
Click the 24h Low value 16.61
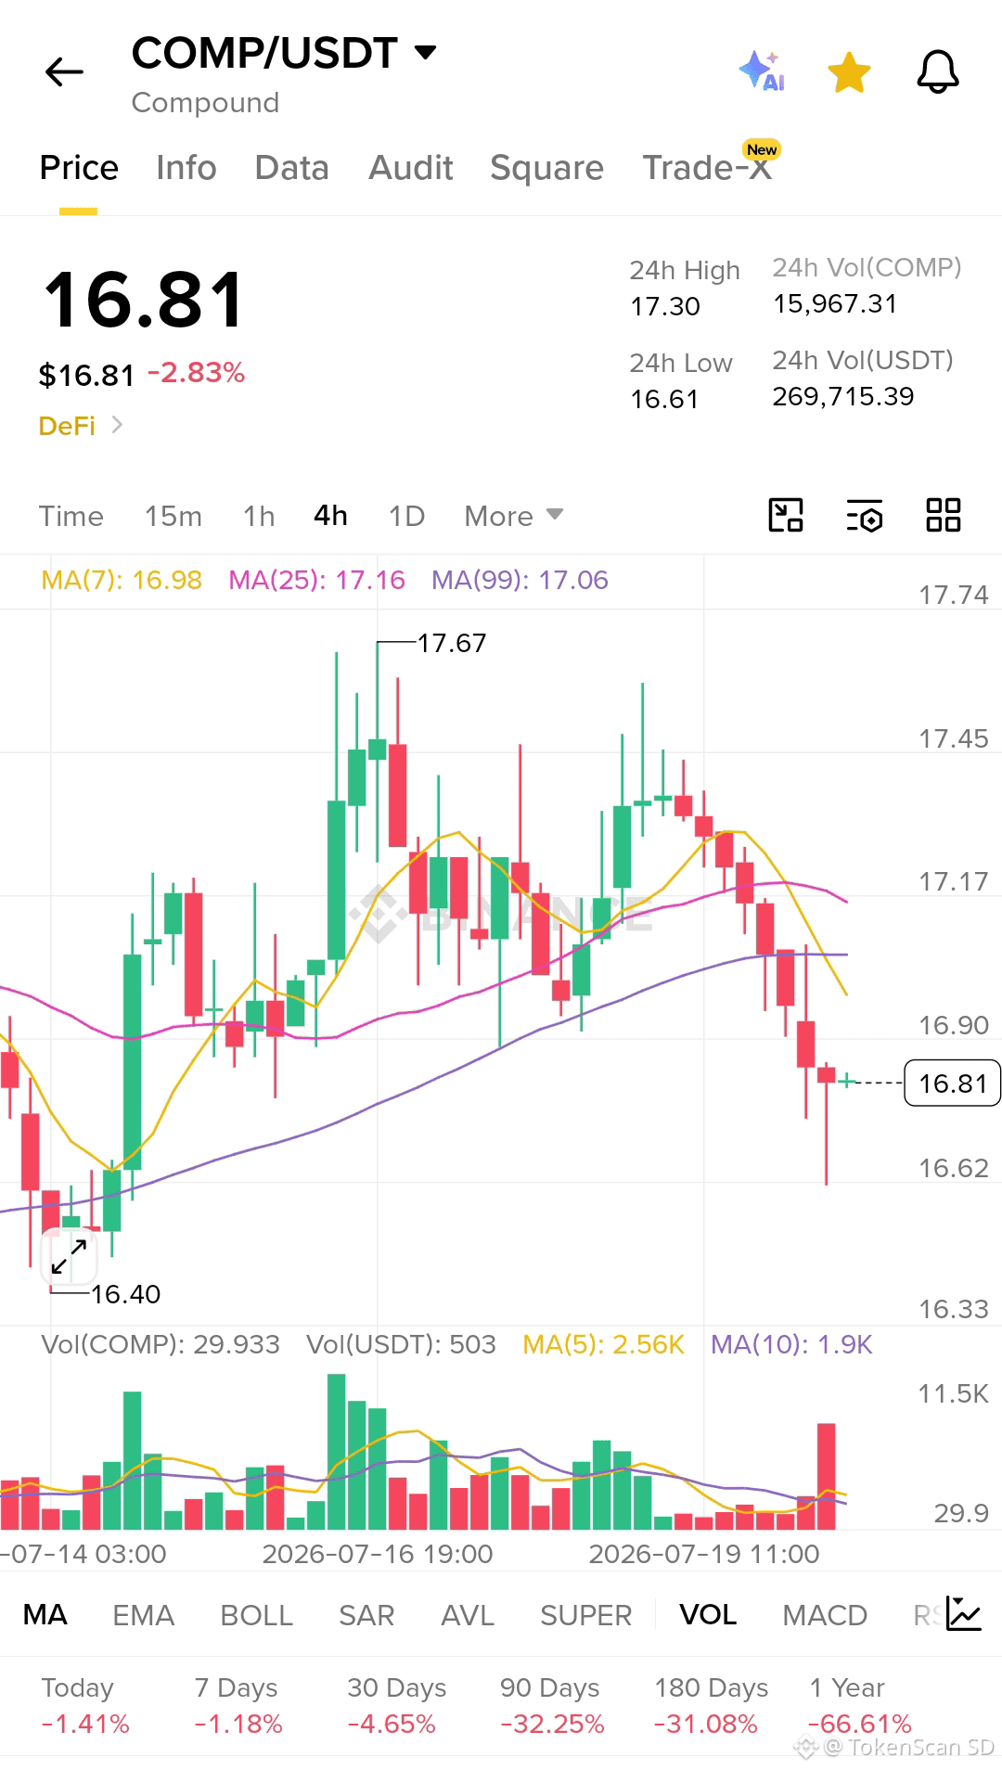pyautogui.click(x=664, y=399)
